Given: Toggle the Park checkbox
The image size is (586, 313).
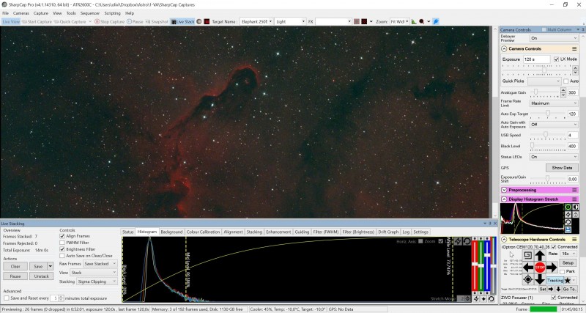Looking at the screenshot, I should (562, 271).
